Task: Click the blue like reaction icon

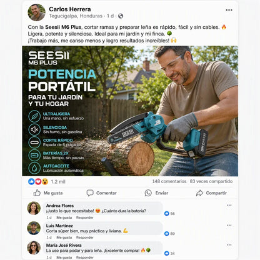Action: point(31,181)
